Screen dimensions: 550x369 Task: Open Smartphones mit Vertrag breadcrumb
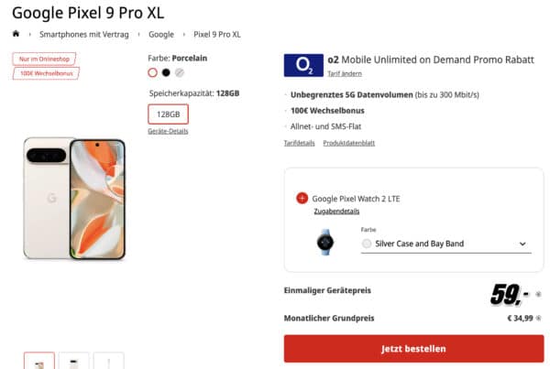click(x=82, y=34)
